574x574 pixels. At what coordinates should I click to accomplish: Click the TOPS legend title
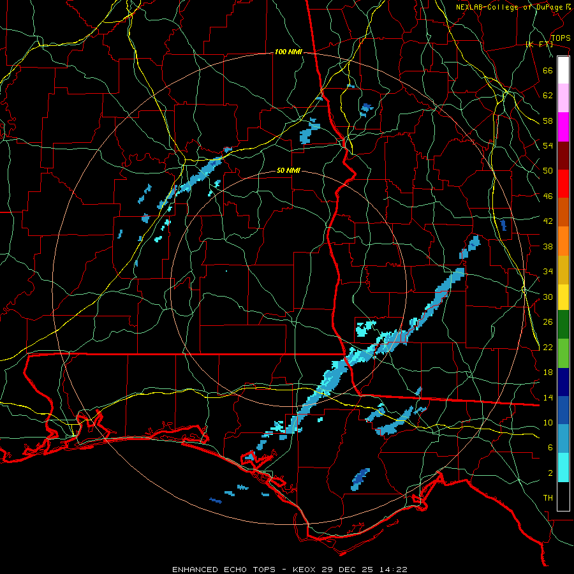coord(561,38)
